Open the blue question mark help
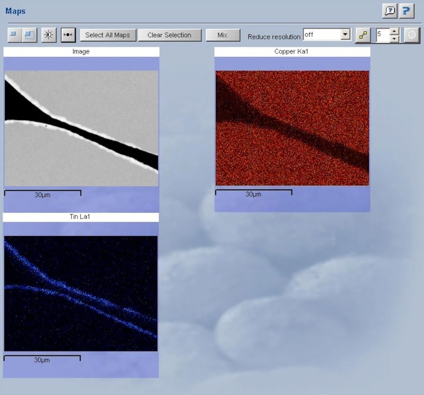This screenshot has height=395, width=424. coord(407,11)
